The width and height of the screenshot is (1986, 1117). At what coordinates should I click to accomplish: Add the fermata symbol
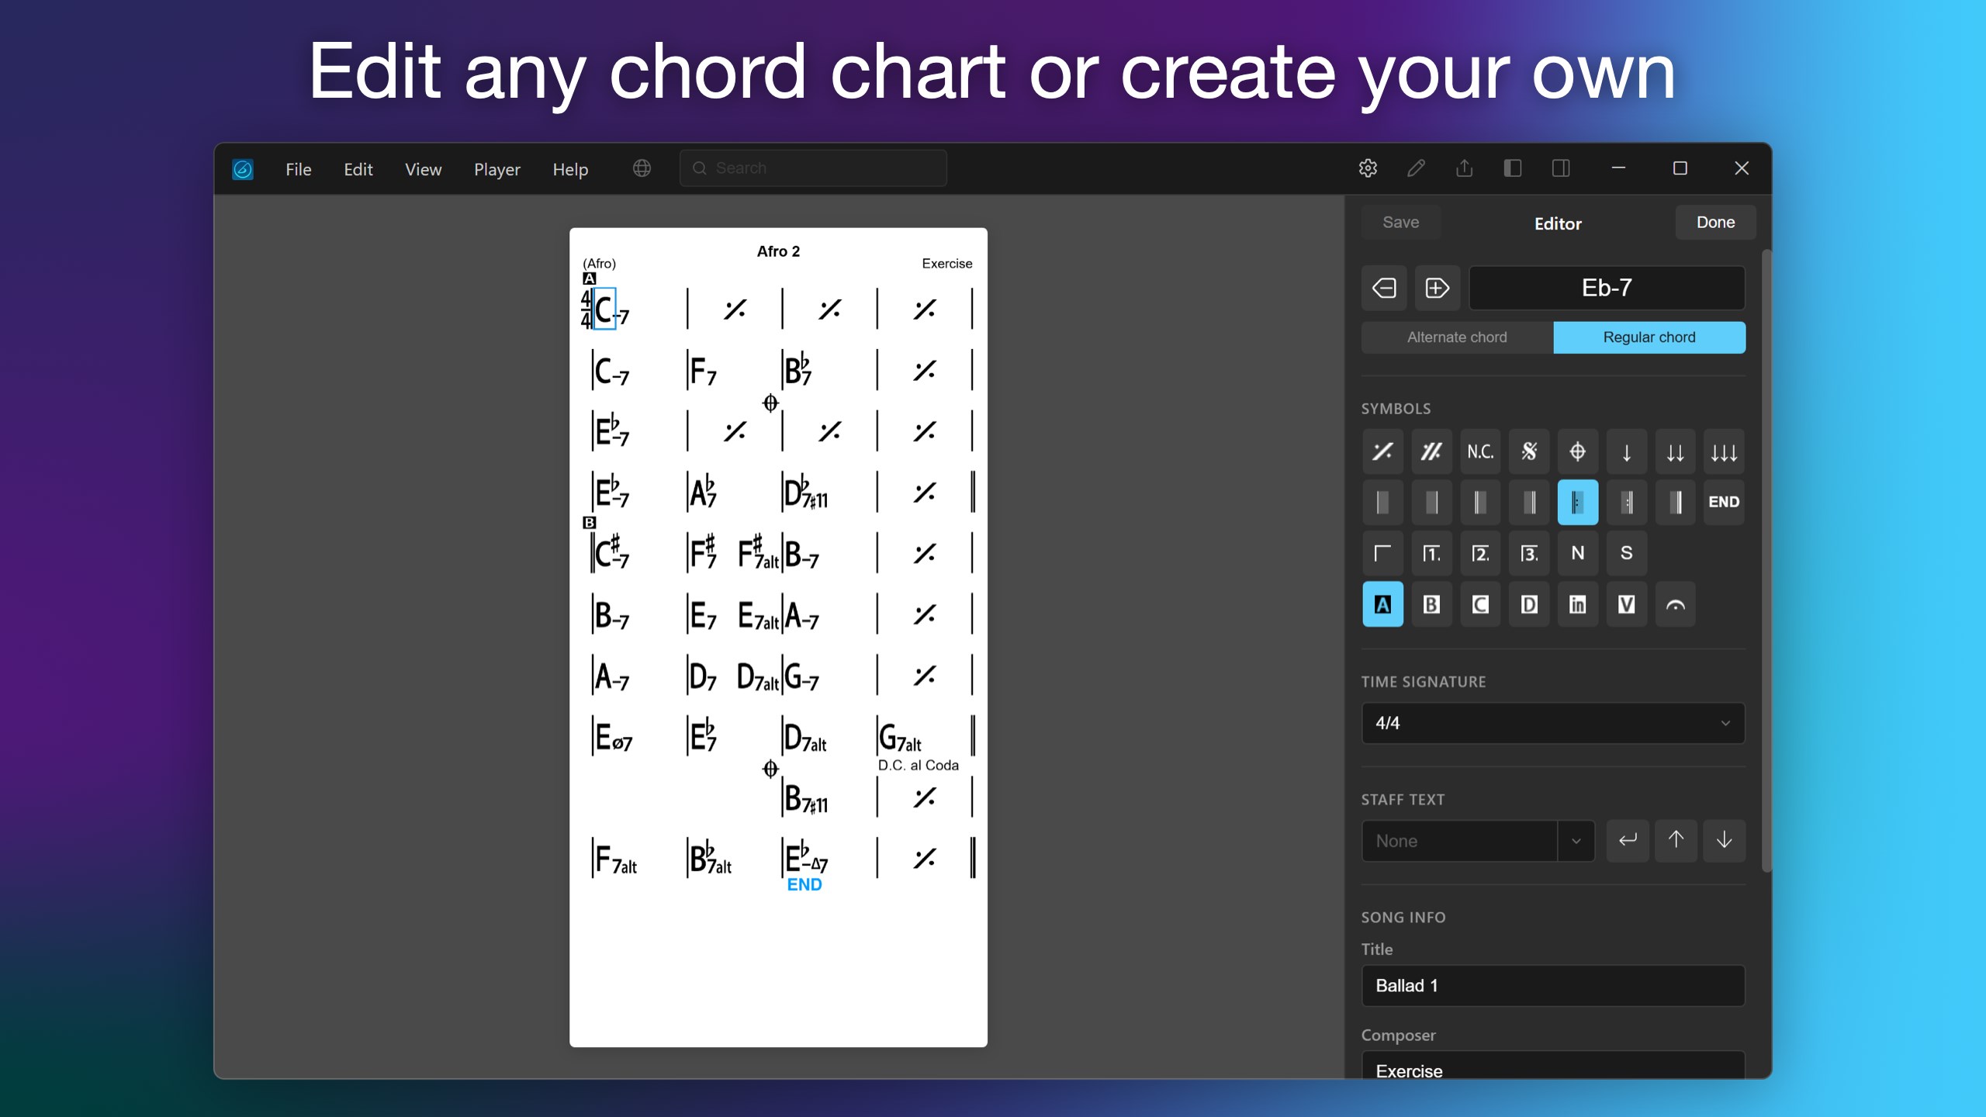tap(1676, 604)
